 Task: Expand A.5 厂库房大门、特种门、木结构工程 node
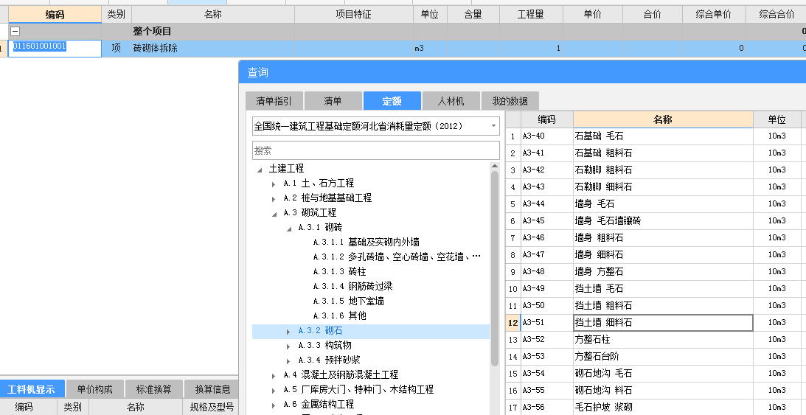(x=274, y=391)
